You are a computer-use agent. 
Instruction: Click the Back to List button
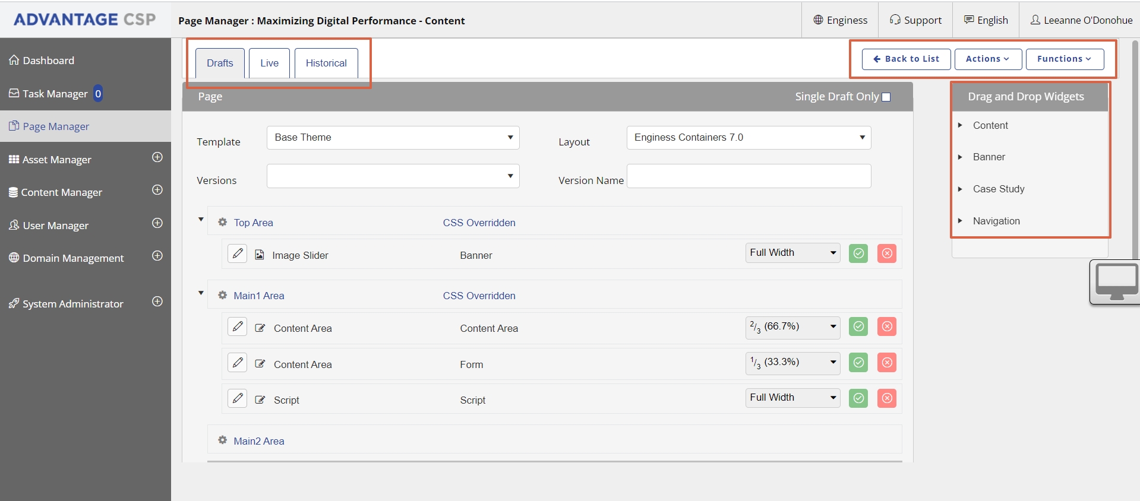click(906, 59)
